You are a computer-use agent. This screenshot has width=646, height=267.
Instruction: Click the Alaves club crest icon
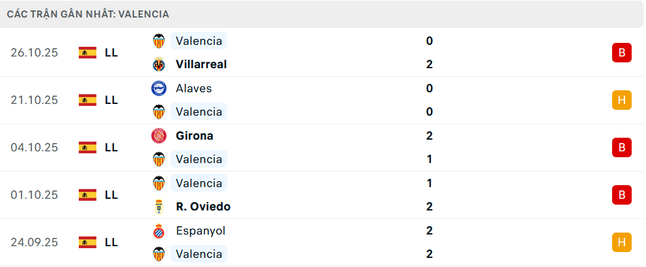click(159, 88)
